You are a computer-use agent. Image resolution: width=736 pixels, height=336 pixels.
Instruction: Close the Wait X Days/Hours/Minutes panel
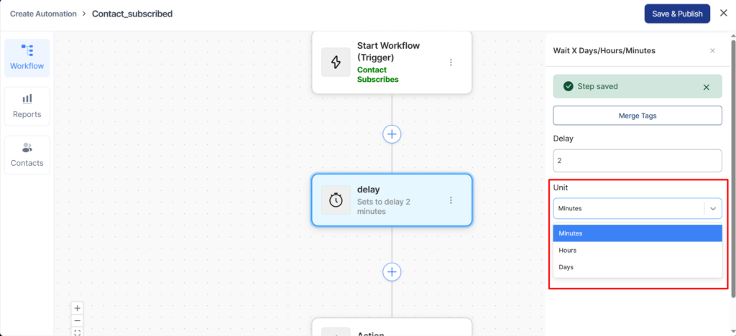click(x=712, y=51)
